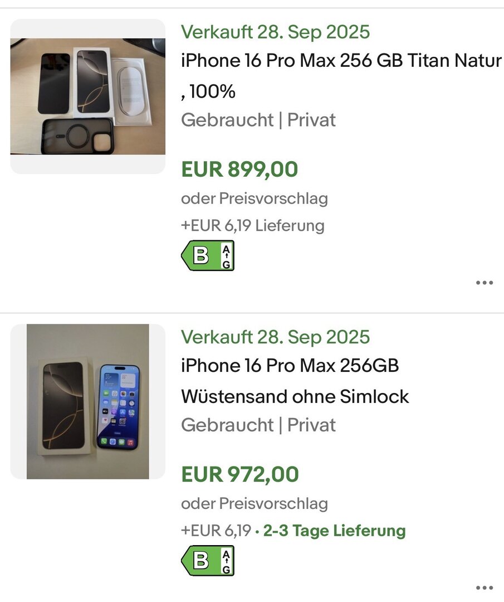Tap the energy label B on Titan Natur listing
The image size is (504, 602).
tap(208, 256)
